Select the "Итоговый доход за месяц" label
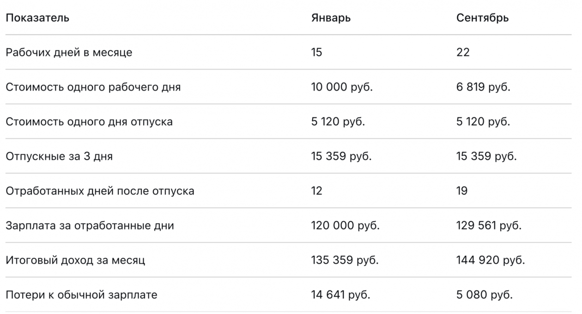The height and width of the screenshot is (314, 582). tap(75, 260)
